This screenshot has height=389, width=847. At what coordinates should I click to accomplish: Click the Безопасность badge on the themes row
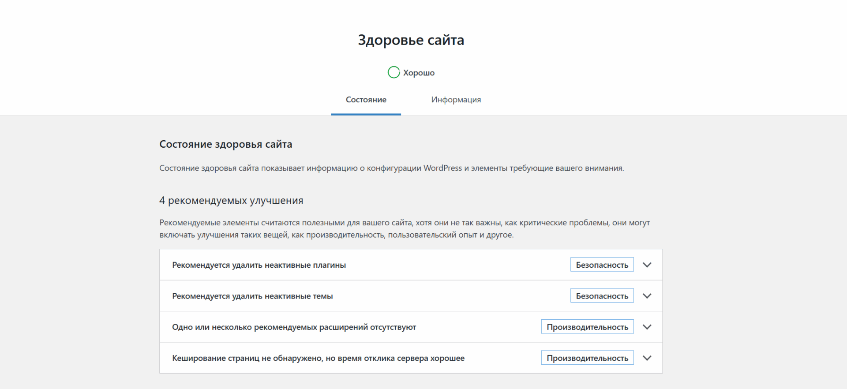coord(602,296)
